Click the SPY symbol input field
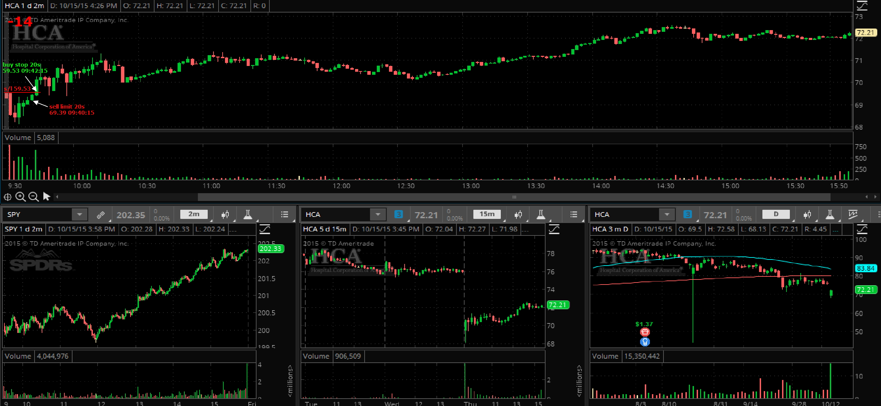The image size is (881, 406). coord(38,215)
